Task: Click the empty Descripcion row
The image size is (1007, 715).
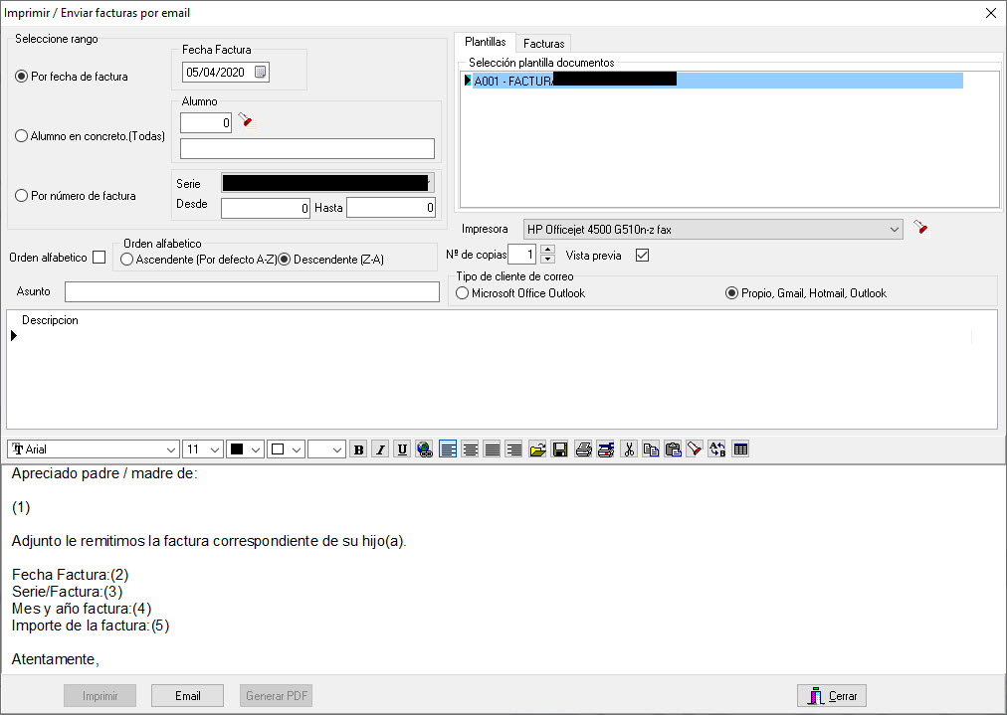Action: pos(495,336)
